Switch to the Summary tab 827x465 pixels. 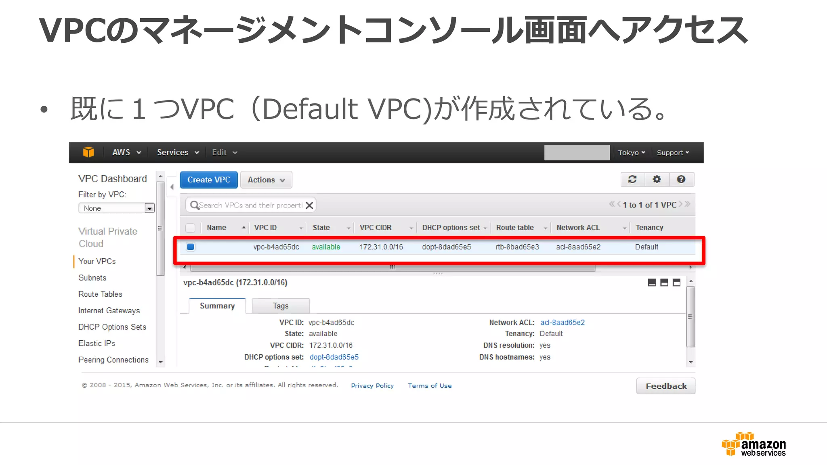pos(217,306)
